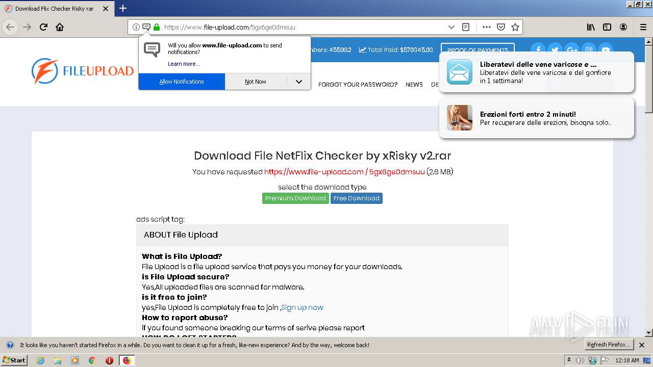Open the Erezioni forti ad notification

pyautogui.click(x=536, y=118)
